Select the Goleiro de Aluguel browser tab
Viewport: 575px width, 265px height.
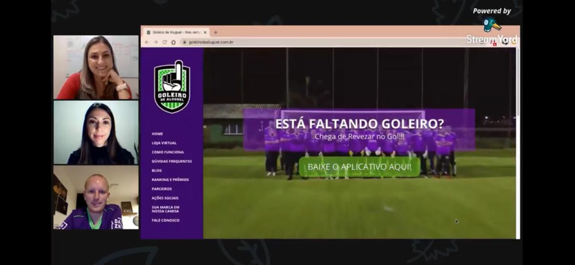pos(176,32)
